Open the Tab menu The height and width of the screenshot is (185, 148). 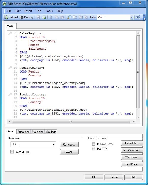(x=39, y=11)
